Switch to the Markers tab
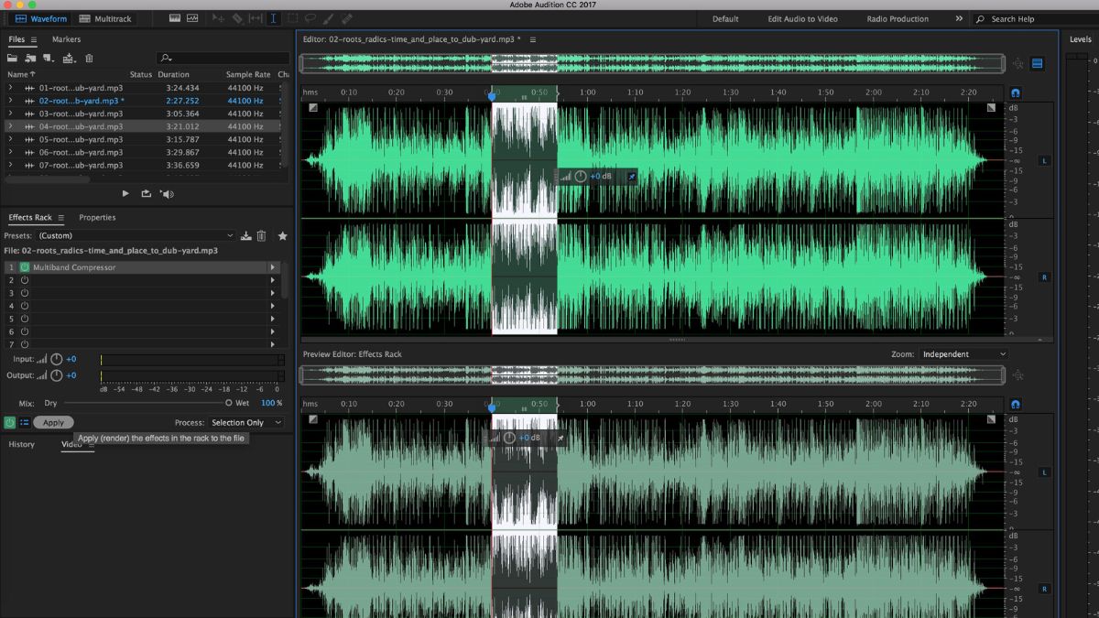The image size is (1099, 618). pos(66,39)
